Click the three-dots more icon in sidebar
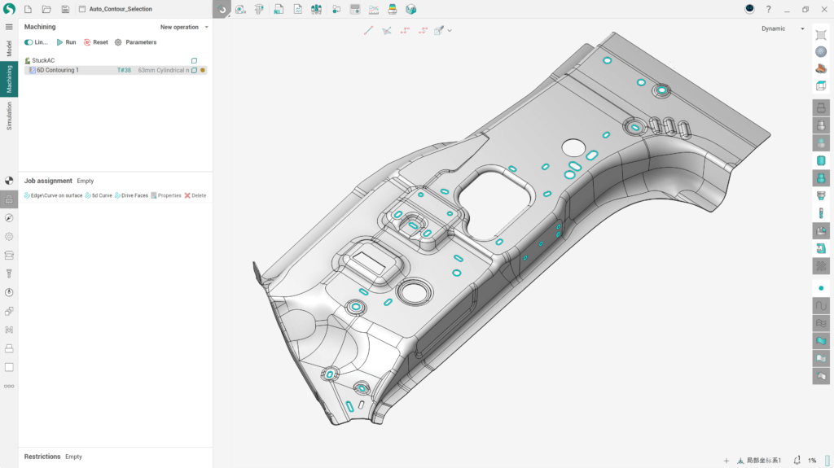The height and width of the screenshot is (468, 834). pos(9,386)
